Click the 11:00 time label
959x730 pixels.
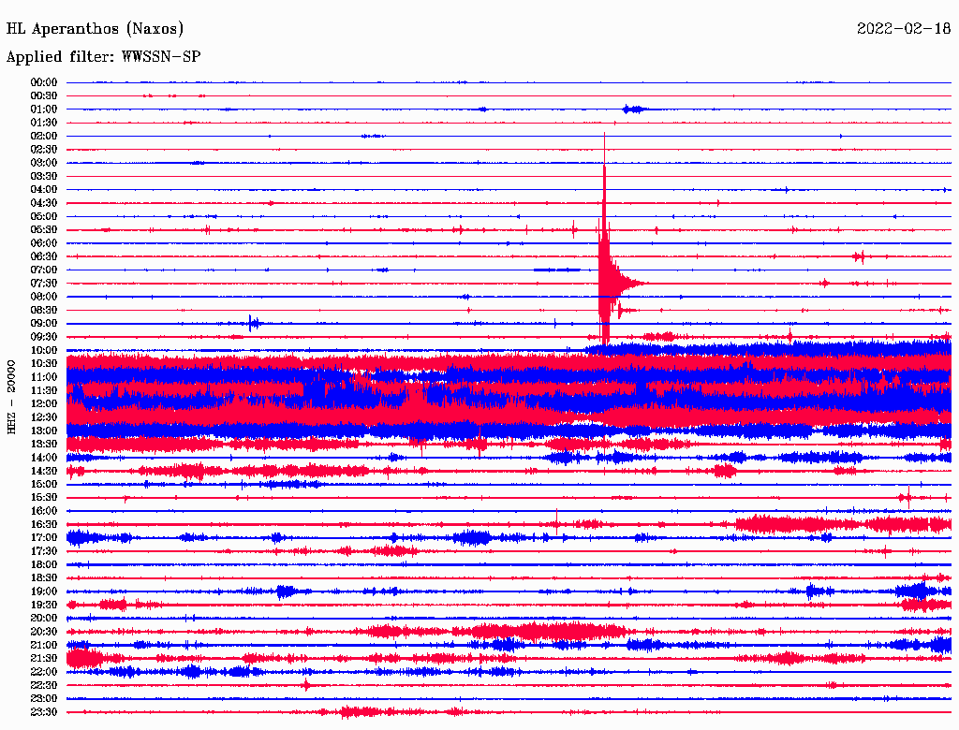pyautogui.click(x=44, y=377)
